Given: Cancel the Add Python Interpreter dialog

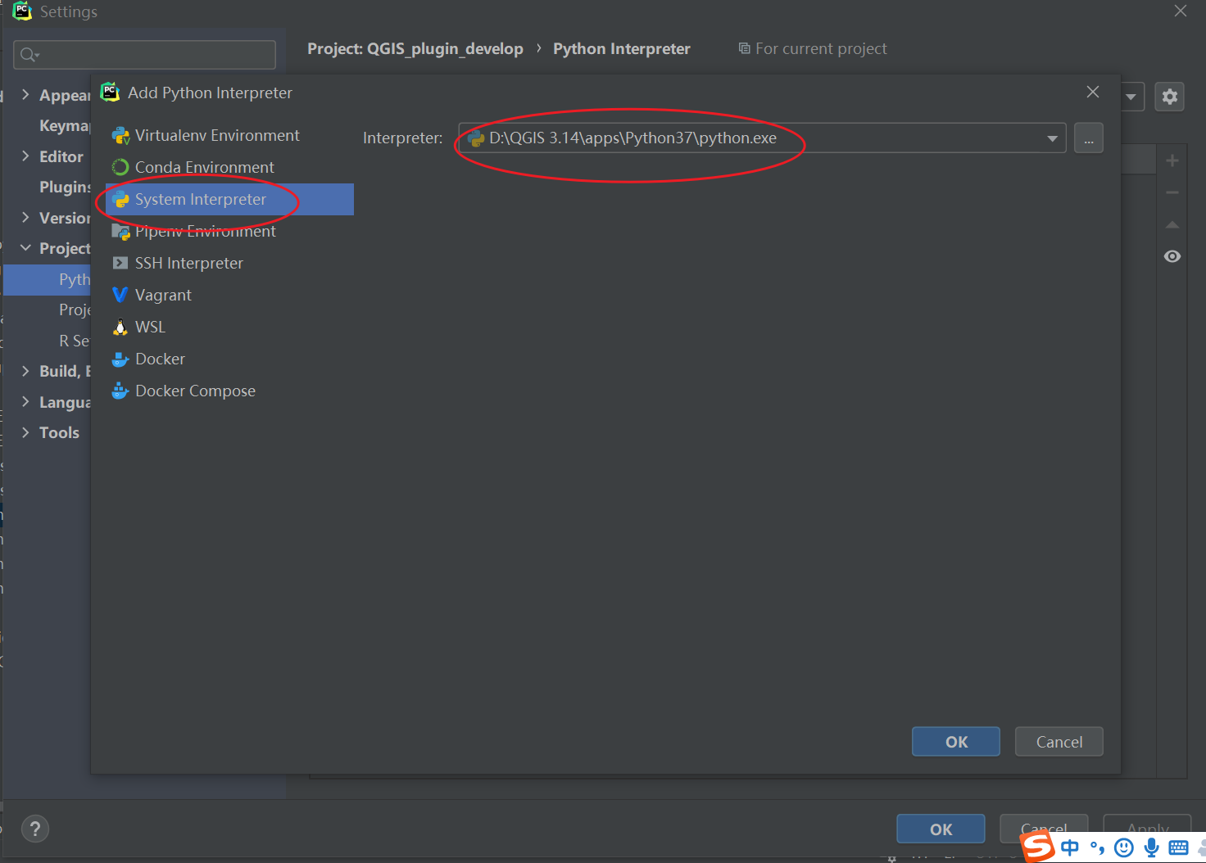Looking at the screenshot, I should pyautogui.click(x=1059, y=742).
